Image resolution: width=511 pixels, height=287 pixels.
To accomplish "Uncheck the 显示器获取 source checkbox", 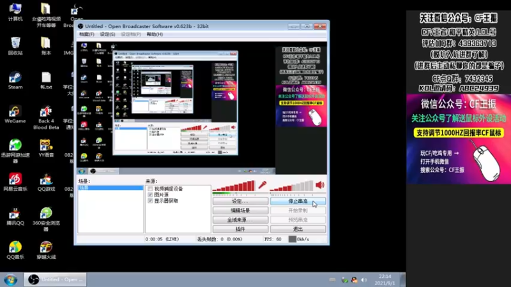I will [150, 201].
